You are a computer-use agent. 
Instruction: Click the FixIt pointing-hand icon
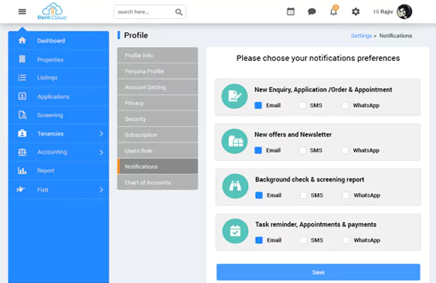21,189
